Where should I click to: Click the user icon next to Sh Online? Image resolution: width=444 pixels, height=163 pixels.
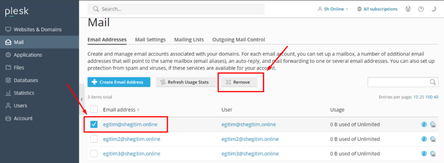click(320, 9)
